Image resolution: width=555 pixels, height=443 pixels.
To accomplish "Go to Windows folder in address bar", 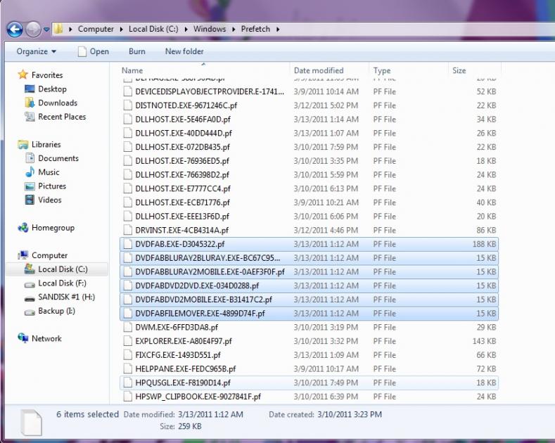I will pyautogui.click(x=210, y=29).
